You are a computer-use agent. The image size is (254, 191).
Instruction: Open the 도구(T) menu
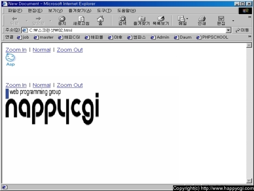click(x=104, y=11)
